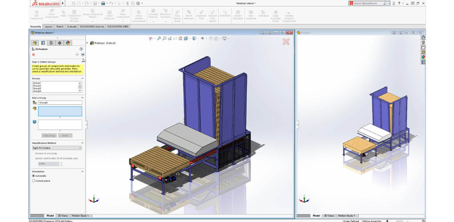Open SOLIDWORKS Resources home icon in task pane
454x222 pixels.
tap(423, 38)
